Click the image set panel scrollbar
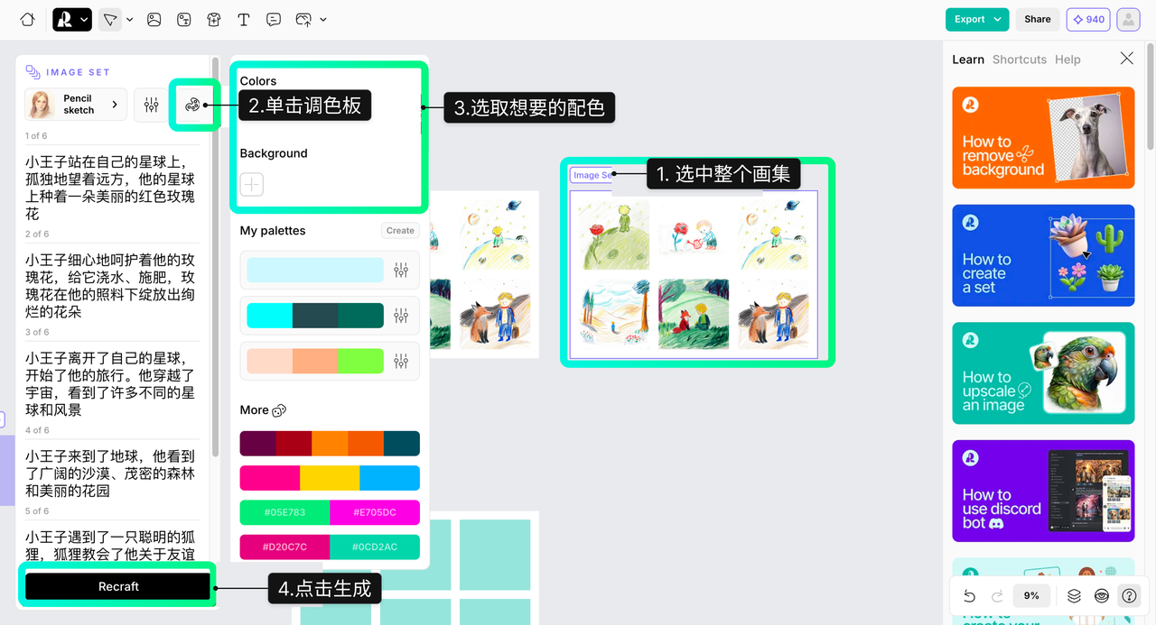This screenshot has width=1156, height=625. click(x=215, y=258)
